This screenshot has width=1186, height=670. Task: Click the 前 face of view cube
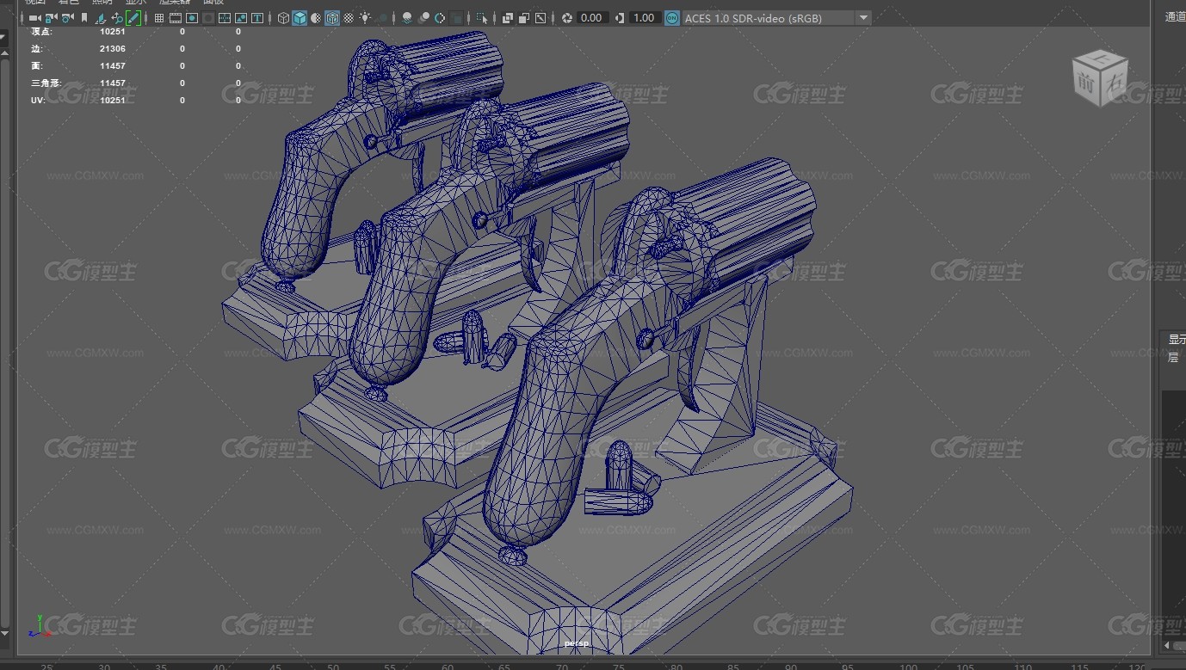(1084, 82)
